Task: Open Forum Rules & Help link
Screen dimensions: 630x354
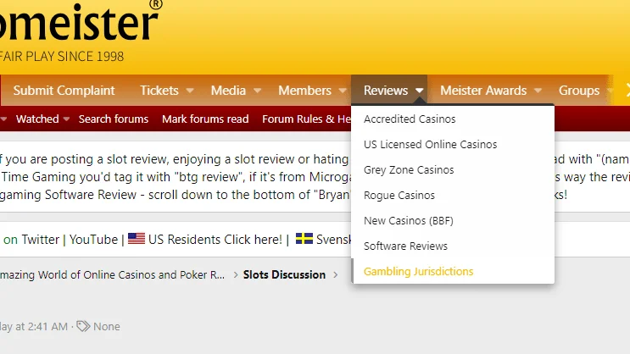Action: (x=307, y=119)
